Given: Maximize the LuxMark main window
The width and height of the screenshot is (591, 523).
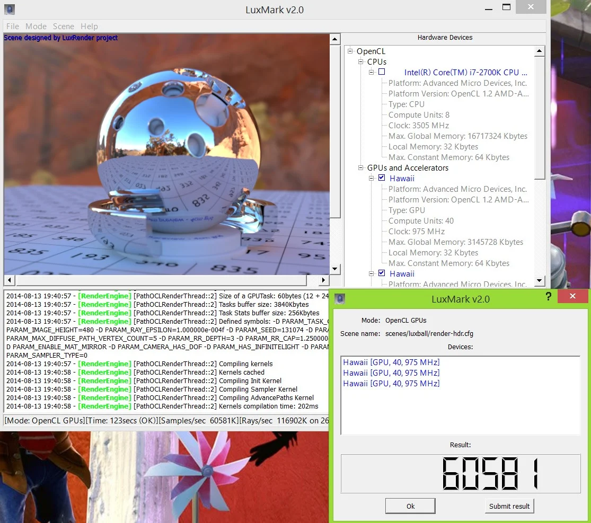Looking at the screenshot, I should (506, 7).
